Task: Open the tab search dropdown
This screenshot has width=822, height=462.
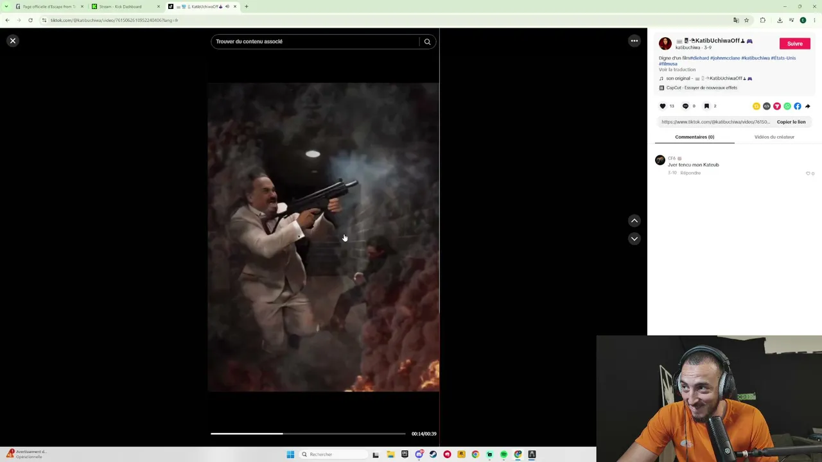Action: 7,6
